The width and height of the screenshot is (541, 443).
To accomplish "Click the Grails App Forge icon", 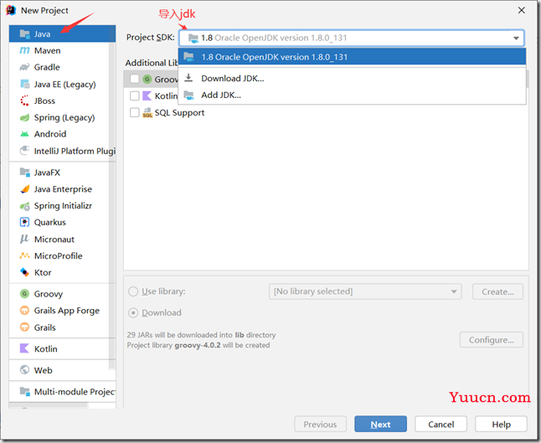I will tap(24, 311).
